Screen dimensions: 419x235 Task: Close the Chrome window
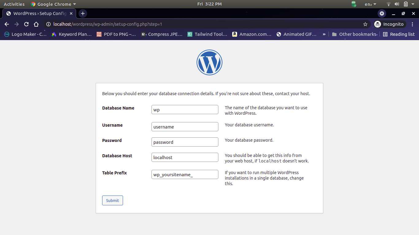pos(413,13)
